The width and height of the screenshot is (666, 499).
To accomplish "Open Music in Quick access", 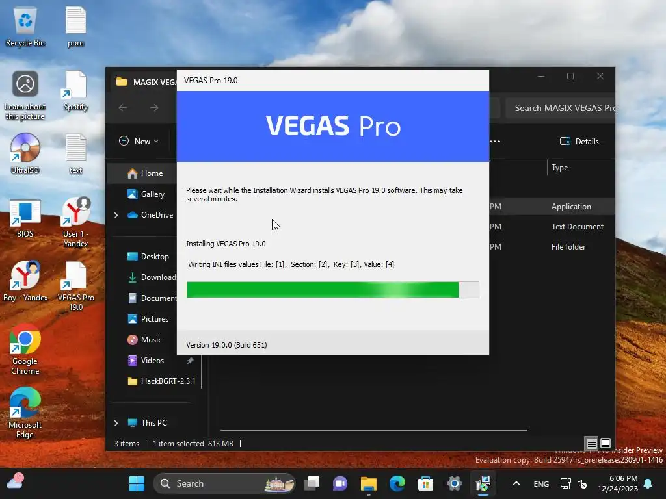I will (x=144, y=339).
